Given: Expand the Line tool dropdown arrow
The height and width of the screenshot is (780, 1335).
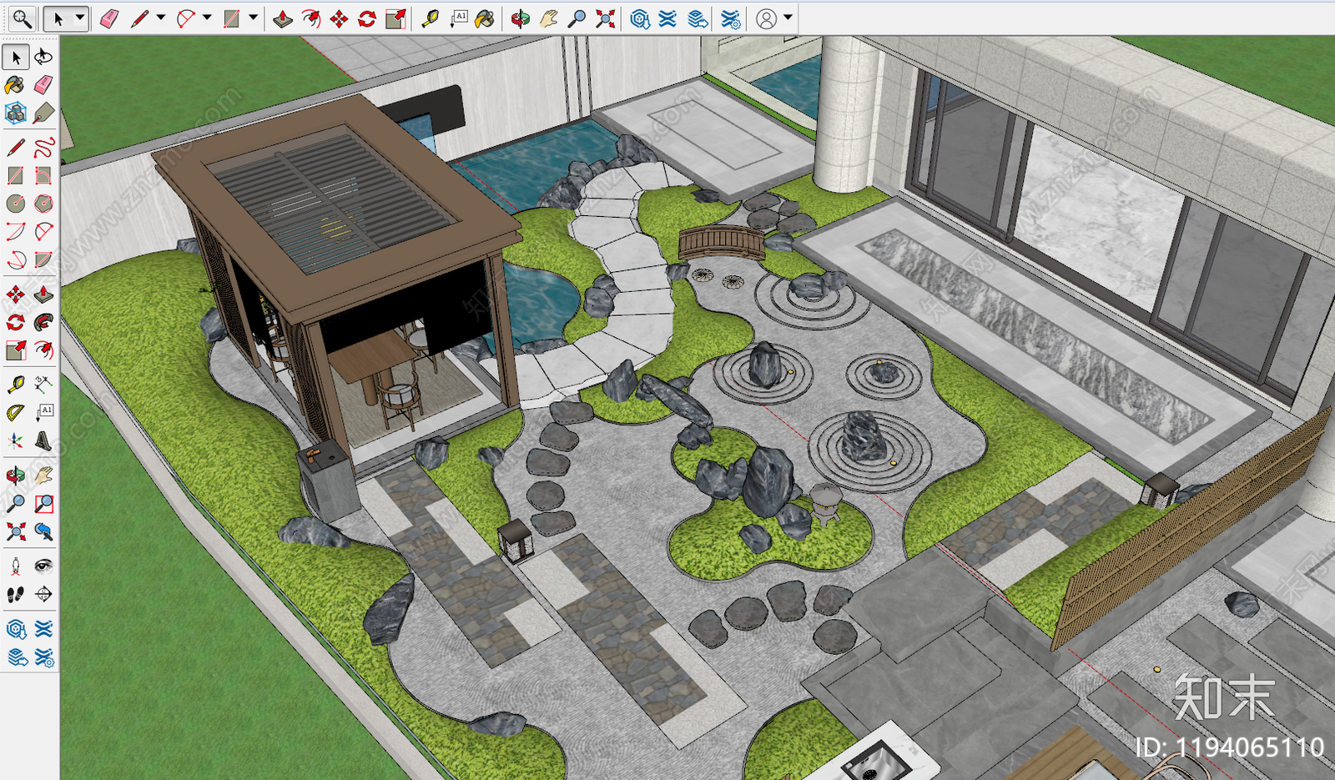Looking at the screenshot, I should (161, 18).
